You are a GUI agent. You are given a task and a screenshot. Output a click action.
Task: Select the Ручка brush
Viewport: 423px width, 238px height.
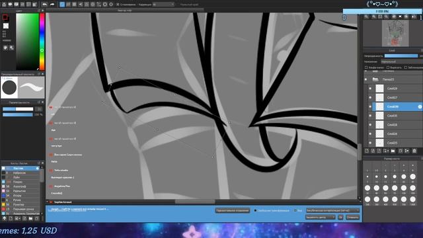(20, 200)
